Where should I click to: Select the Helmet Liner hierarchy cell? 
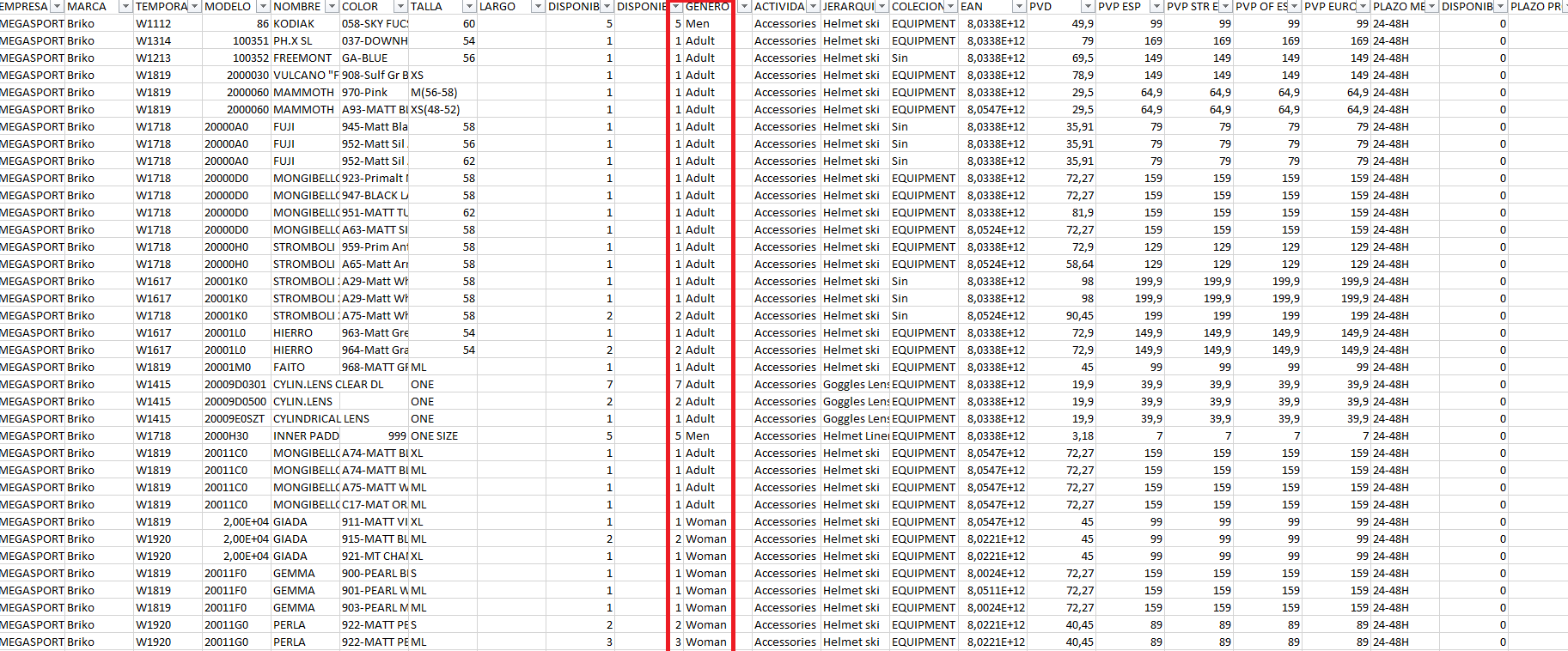[855, 436]
